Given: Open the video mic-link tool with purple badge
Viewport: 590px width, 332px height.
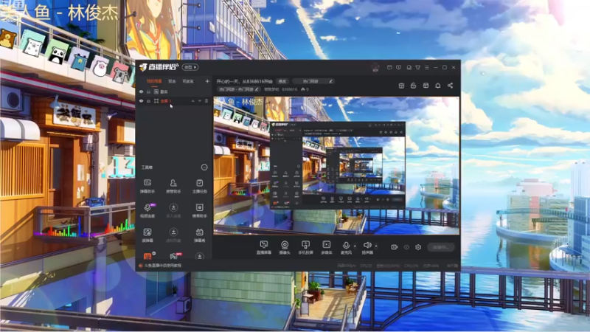Looking at the screenshot, I should click(147, 210).
